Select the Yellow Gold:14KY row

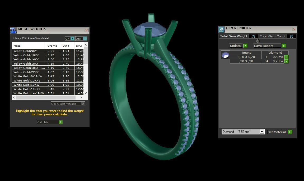pyautogui.click(x=48, y=60)
